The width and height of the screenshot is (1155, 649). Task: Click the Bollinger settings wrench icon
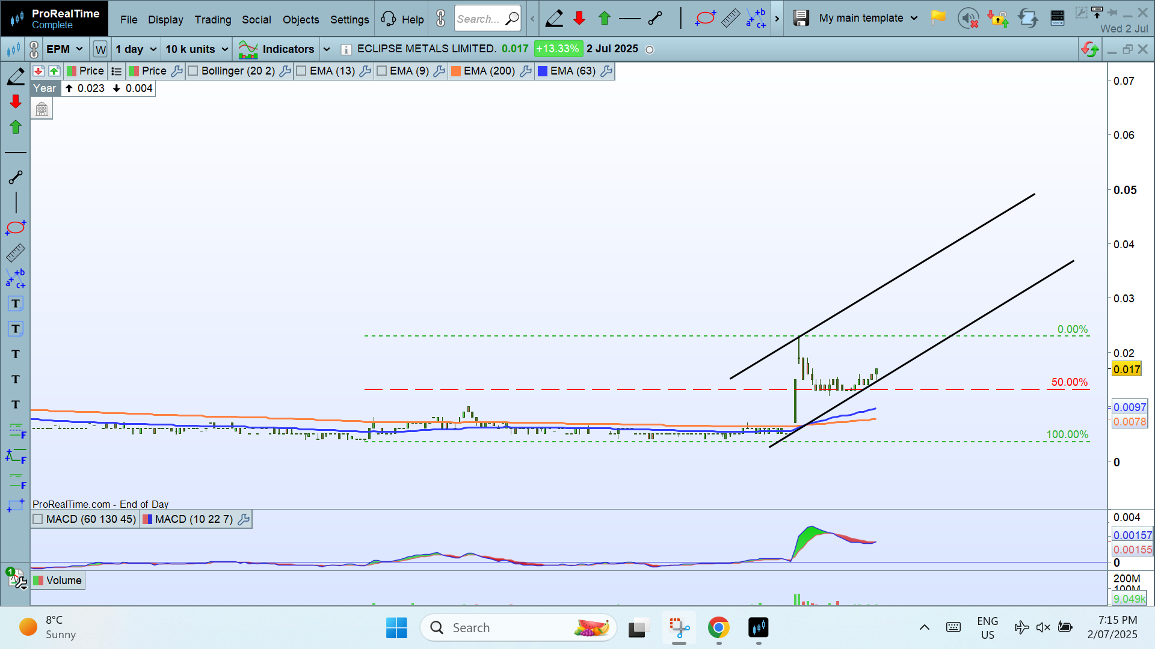click(x=285, y=71)
